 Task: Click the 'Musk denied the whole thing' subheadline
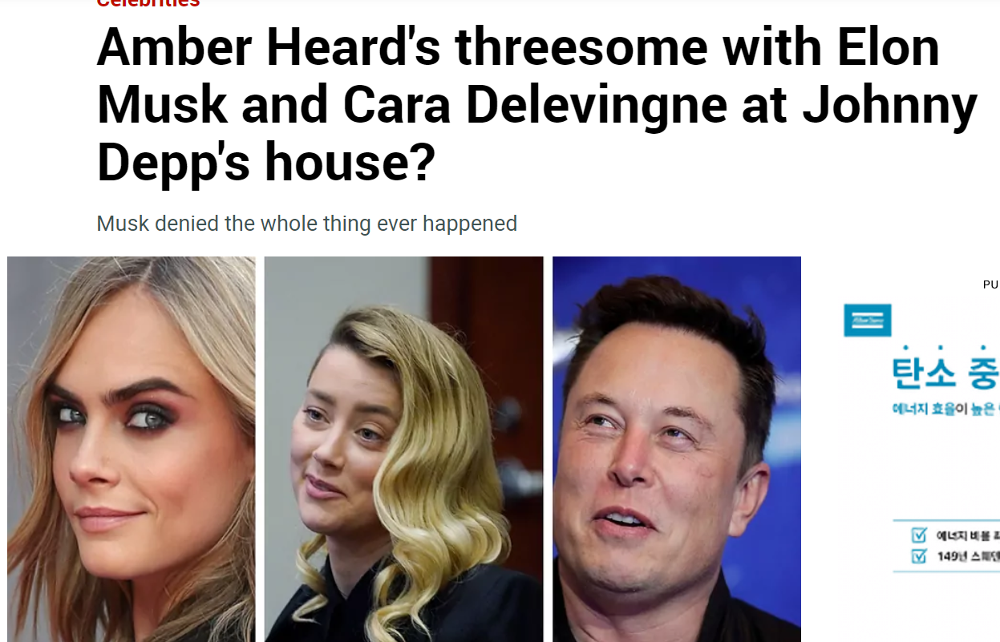tap(306, 223)
